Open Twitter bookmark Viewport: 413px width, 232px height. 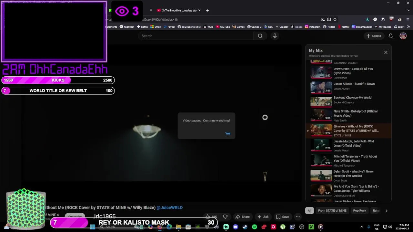pyautogui.click(x=329, y=27)
